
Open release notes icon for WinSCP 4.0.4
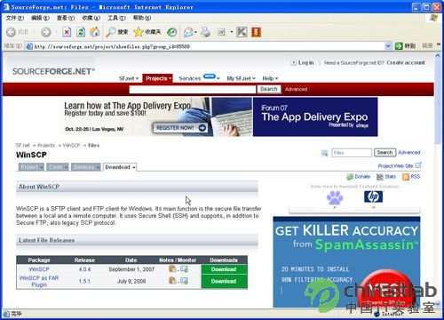pos(172,268)
